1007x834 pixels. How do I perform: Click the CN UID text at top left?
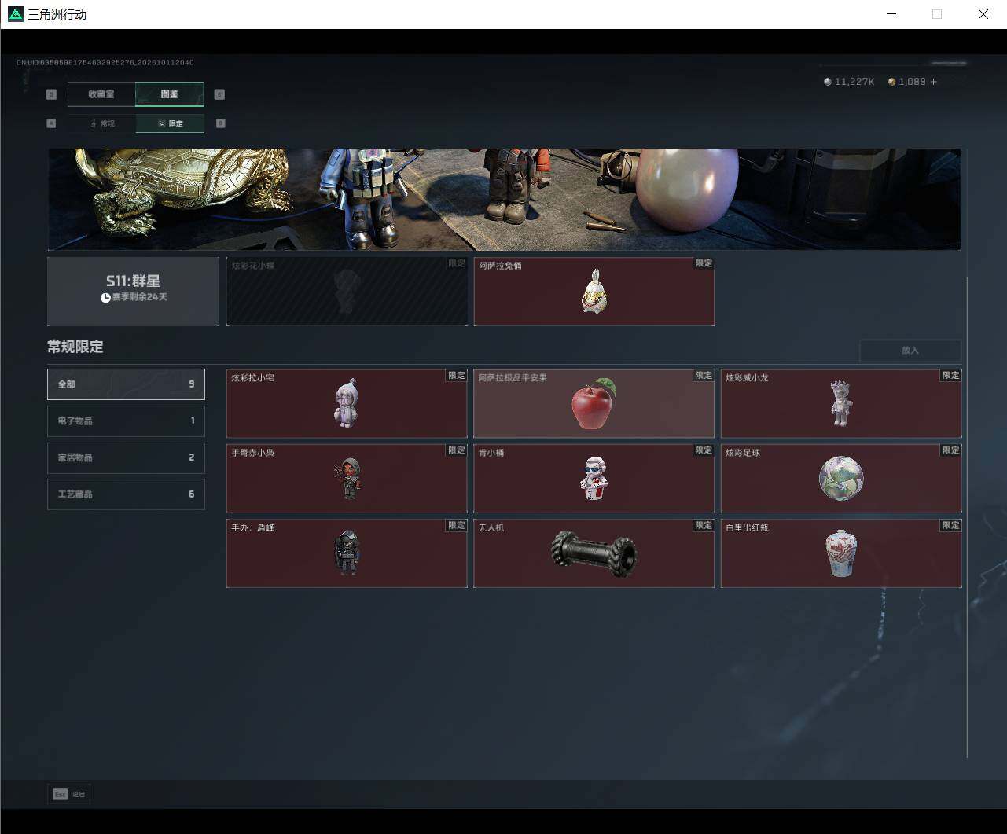105,62
